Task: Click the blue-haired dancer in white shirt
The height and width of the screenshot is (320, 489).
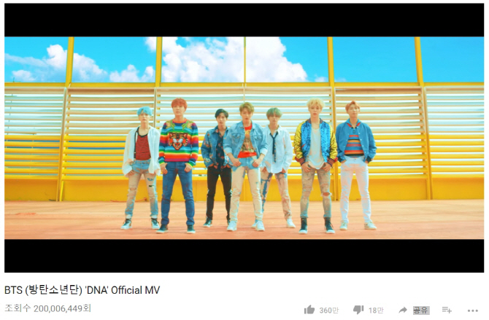Action: tap(142, 168)
